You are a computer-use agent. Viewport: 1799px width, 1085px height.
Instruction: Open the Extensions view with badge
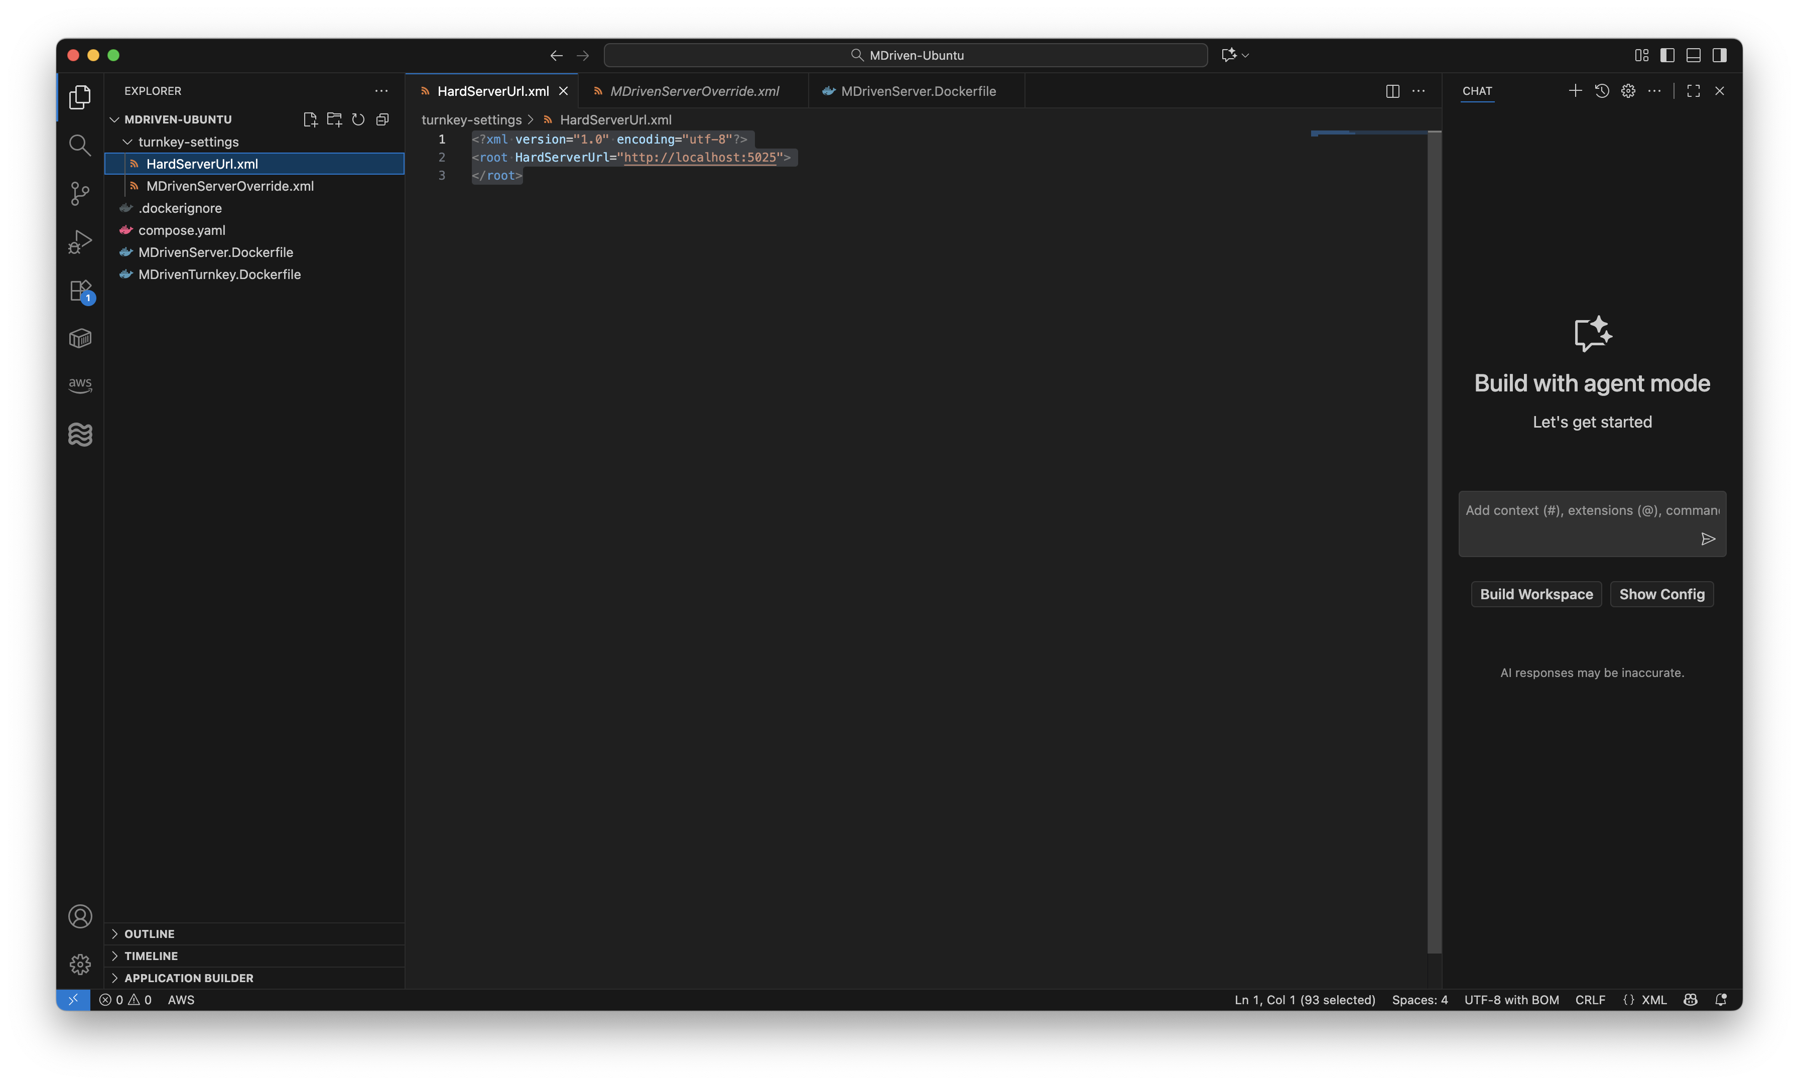point(80,291)
